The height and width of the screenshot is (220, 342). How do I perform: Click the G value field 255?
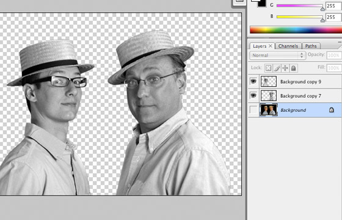pyautogui.click(x=333, y=6)
